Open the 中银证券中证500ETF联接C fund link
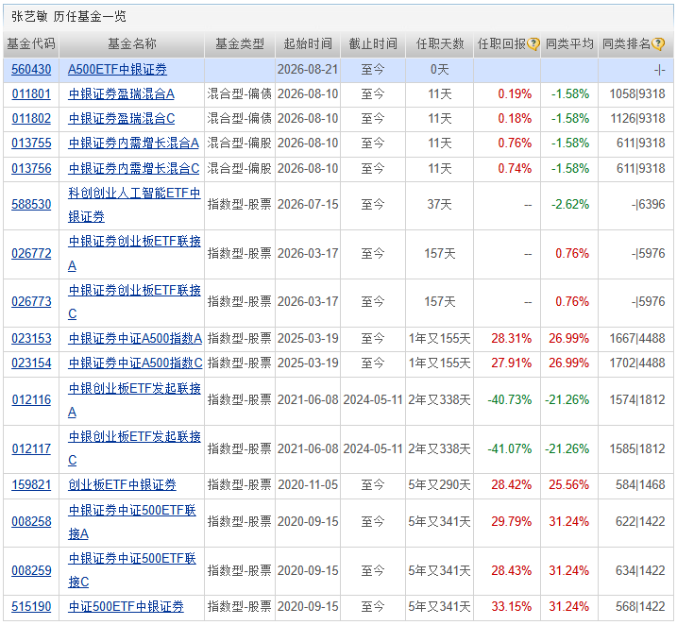677x625 pixels. 132,570
